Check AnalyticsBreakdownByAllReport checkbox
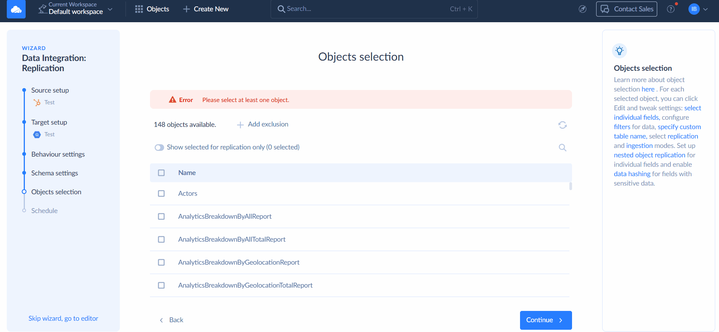This screenshot has height=332, width=719. click(x=161, y=216)
